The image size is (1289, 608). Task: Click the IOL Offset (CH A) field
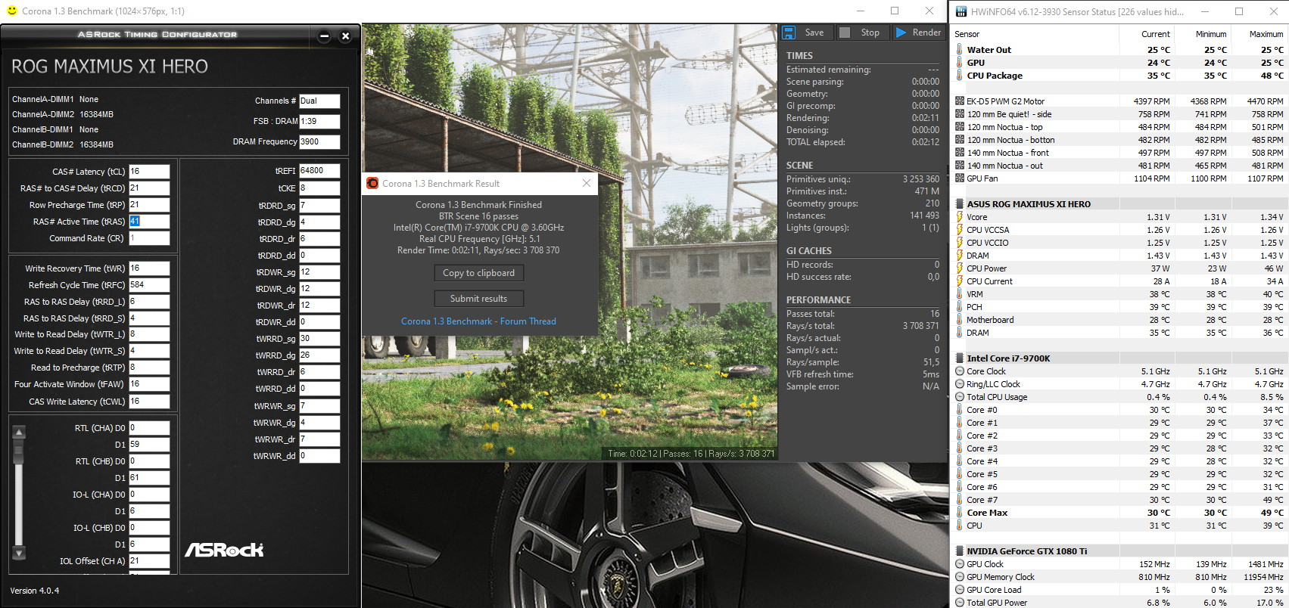[x=149, y=561]
